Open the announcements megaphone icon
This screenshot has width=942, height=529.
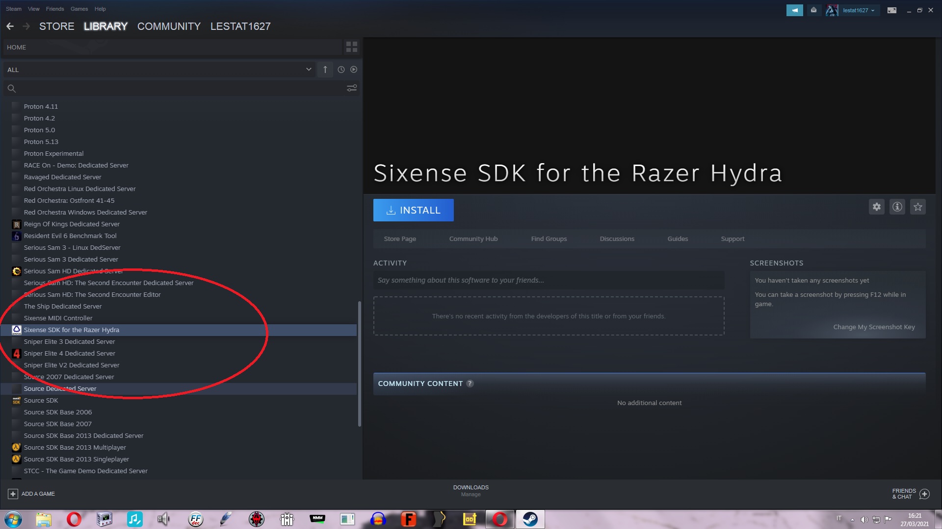click(794, 10)
